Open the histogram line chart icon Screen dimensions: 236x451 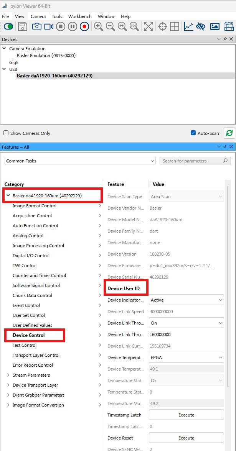pyautogui.click(x=189, y=27)
